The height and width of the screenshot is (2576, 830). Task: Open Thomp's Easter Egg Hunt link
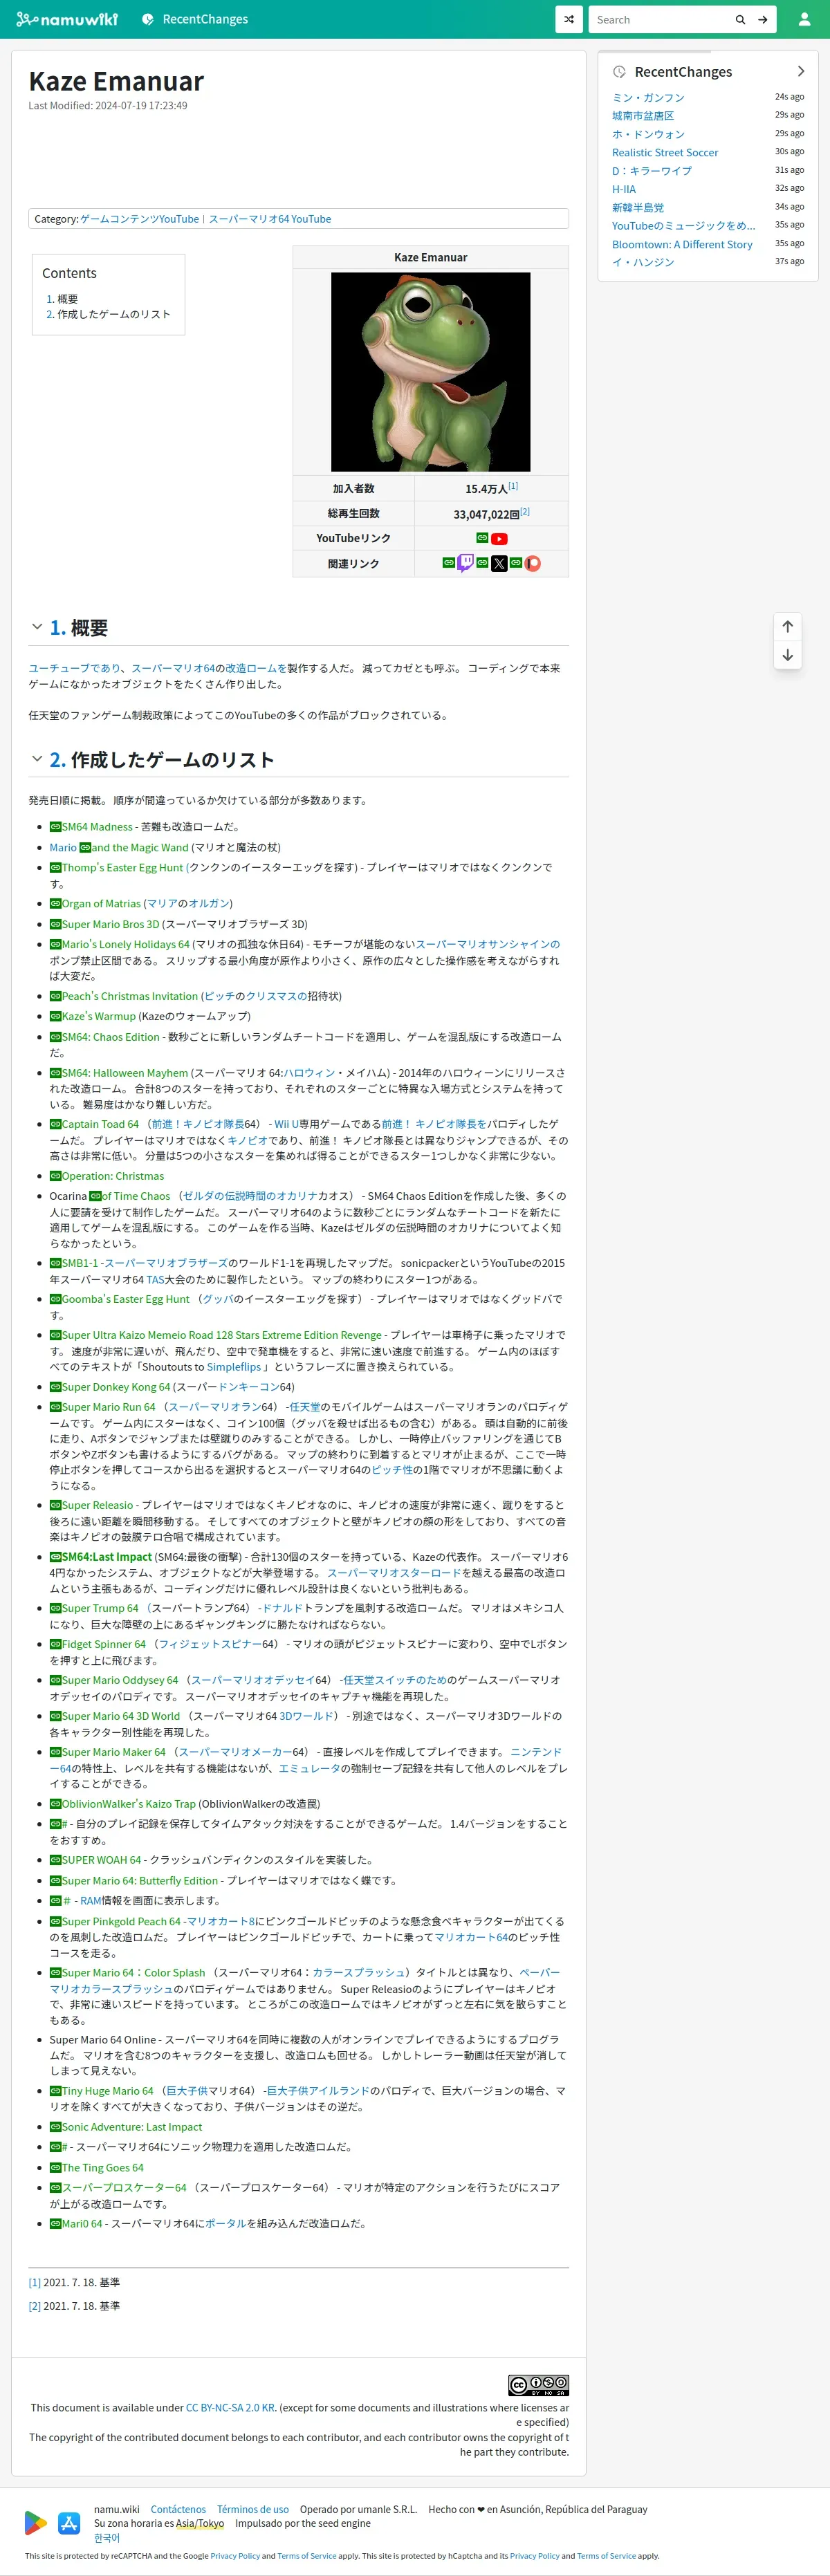[116, 868]
